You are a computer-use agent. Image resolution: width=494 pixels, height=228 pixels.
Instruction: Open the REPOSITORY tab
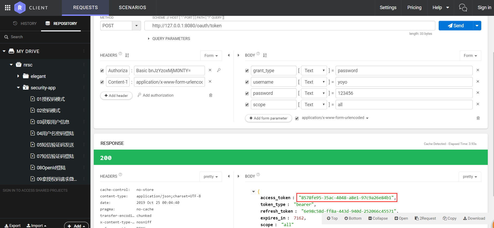point(61,23)
